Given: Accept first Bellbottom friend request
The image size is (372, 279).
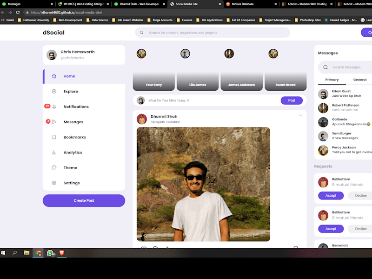Looking at the screenshot, I should point(331,196).
